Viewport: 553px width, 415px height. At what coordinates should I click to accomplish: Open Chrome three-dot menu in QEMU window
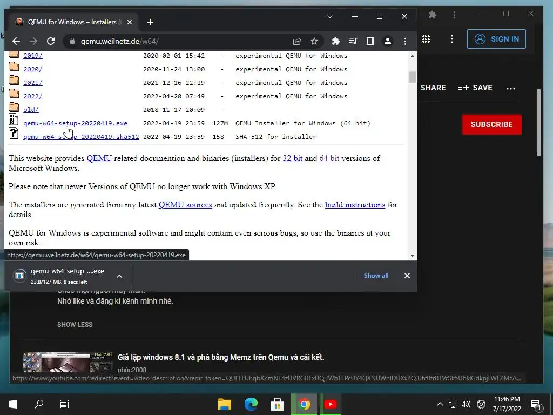405,41
